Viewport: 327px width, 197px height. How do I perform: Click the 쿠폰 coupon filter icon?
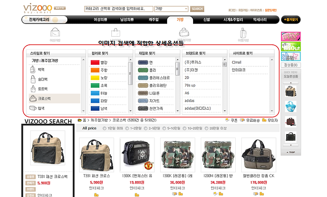(228, 120)
